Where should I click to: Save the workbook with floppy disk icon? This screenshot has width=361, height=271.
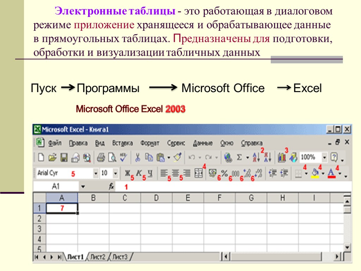pos(64,158)
